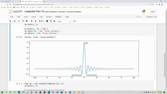Open the command palette keyboard icon

click(74, 21)
